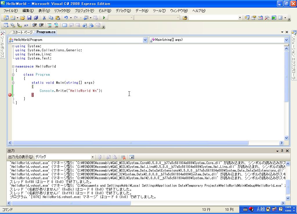
Task: Open the ファイル(F) menu
Action: pos(11,11)
